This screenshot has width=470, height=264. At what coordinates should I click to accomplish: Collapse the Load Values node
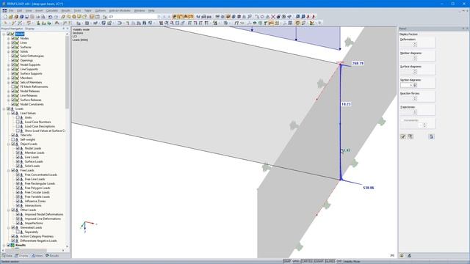(x=8, y=114)
